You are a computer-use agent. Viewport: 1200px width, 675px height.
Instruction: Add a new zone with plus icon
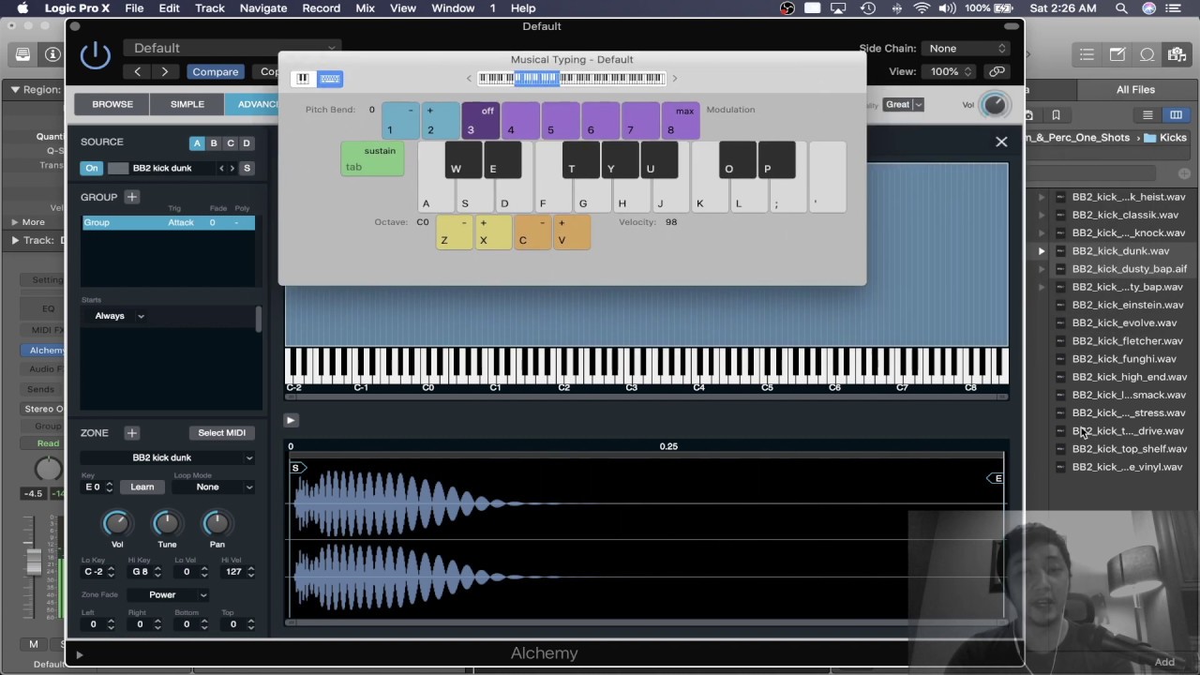coord(132,433)
